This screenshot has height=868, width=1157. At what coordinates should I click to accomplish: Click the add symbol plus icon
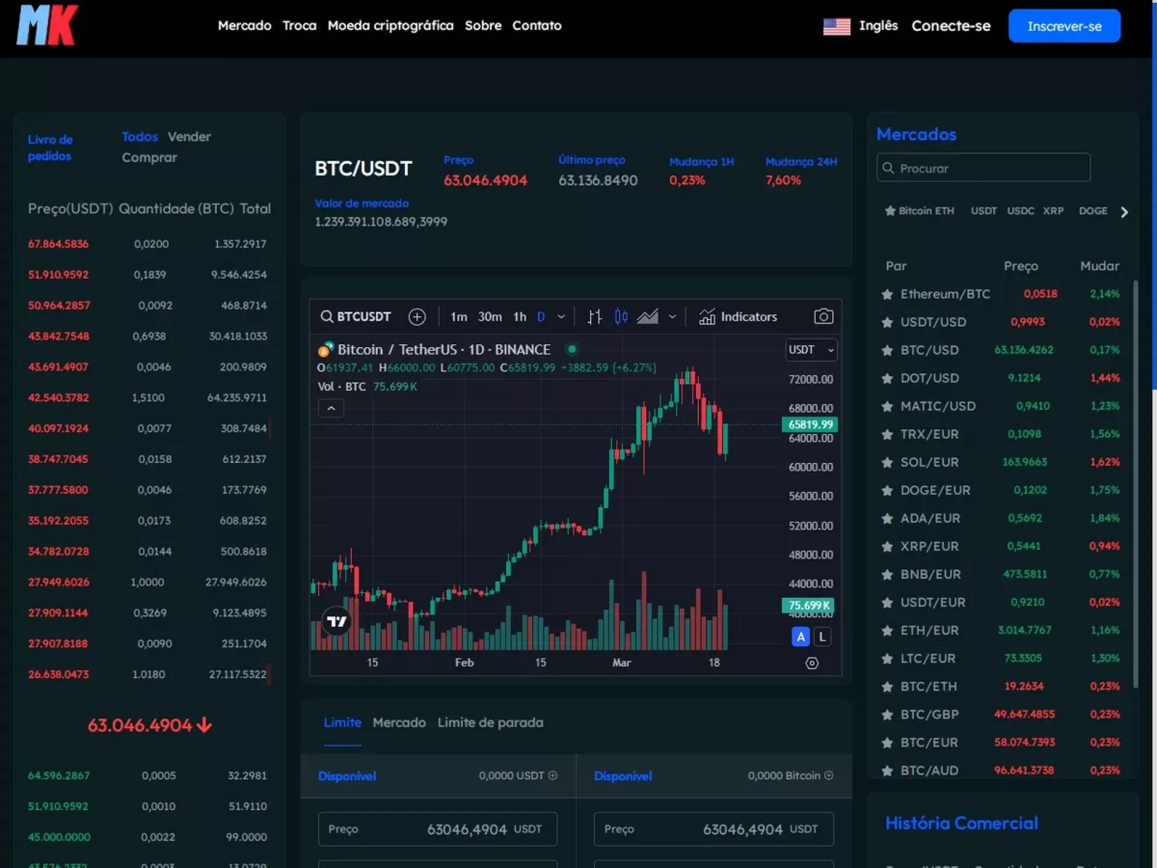coord(417,316)
